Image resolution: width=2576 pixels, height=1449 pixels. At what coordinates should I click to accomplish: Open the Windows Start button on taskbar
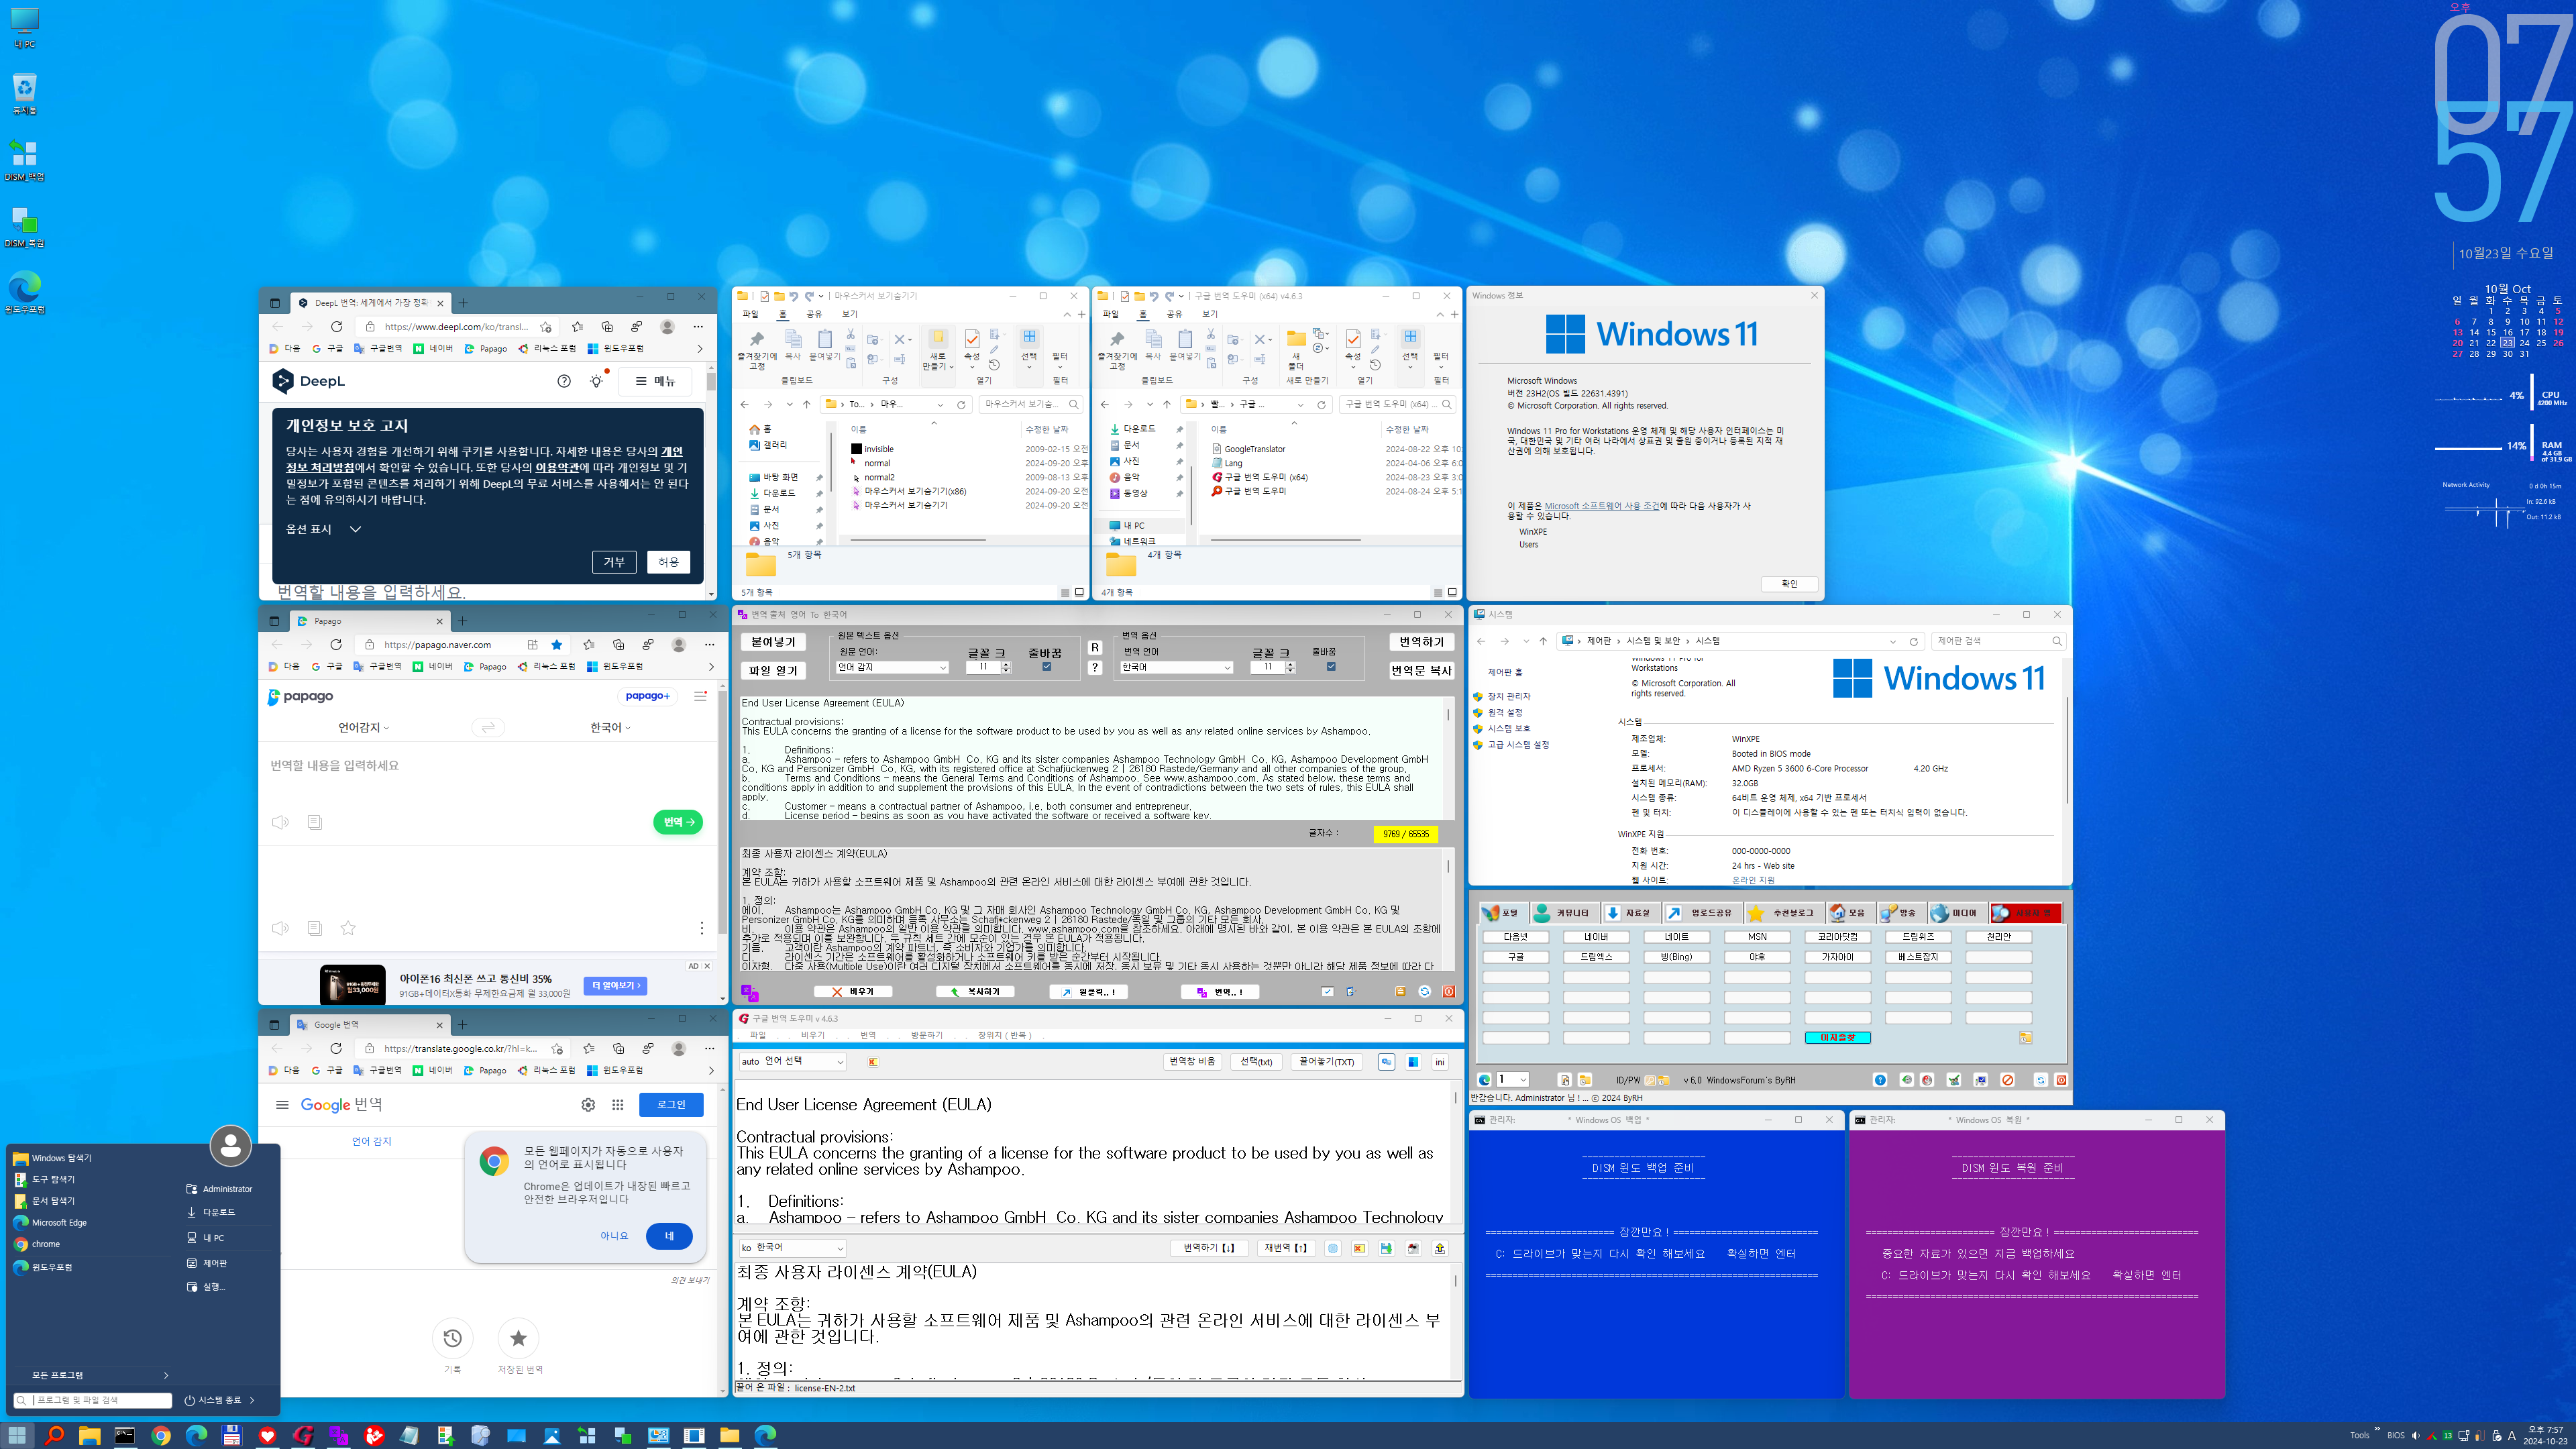point(17,1435)
